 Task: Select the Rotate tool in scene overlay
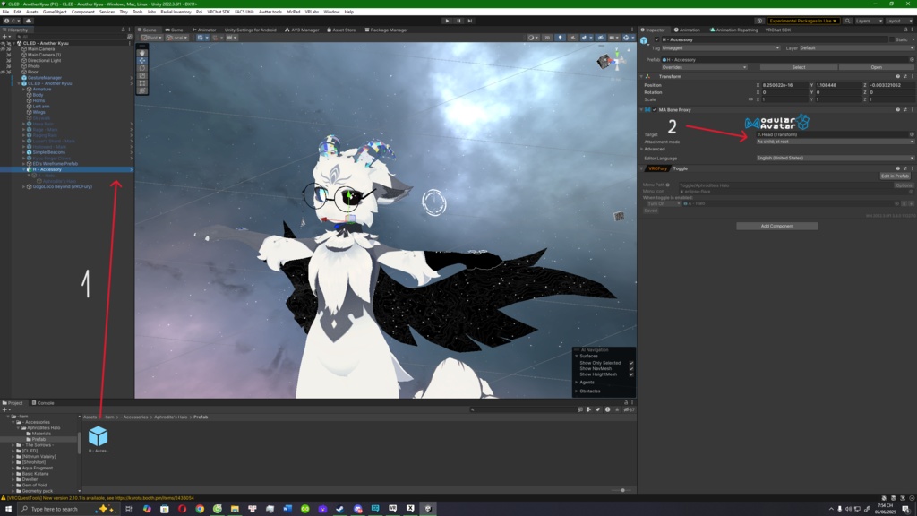coord(142,68)
